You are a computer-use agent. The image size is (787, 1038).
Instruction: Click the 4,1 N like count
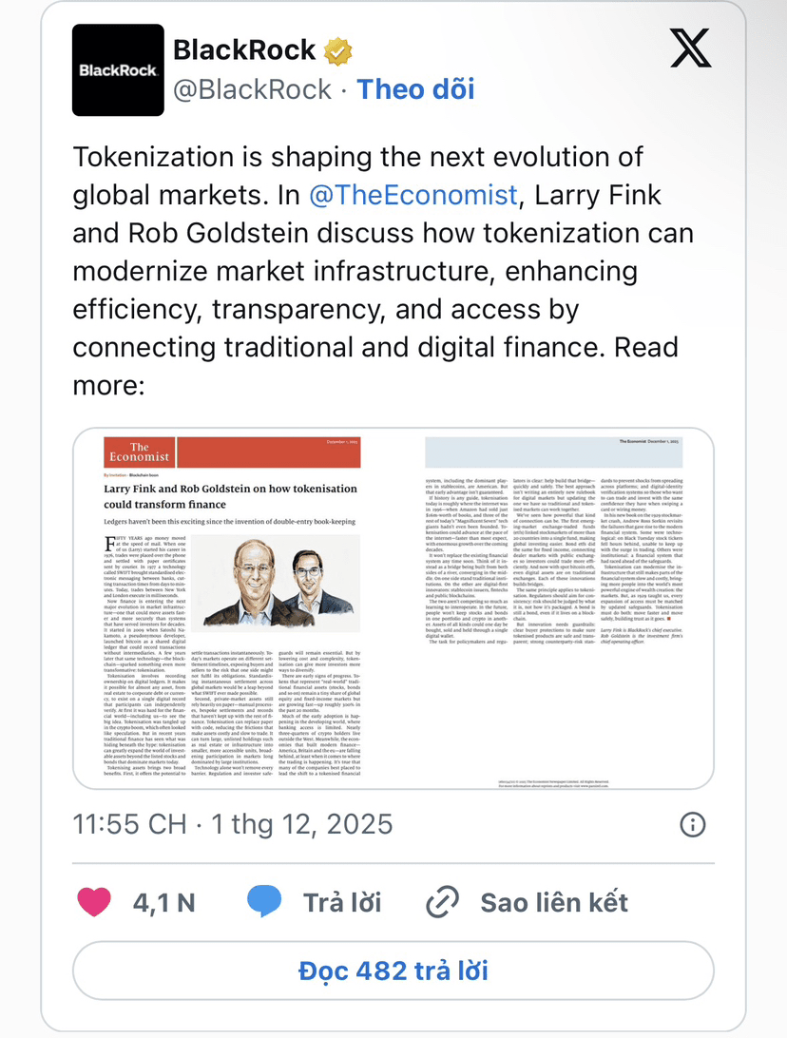[163, 902]
